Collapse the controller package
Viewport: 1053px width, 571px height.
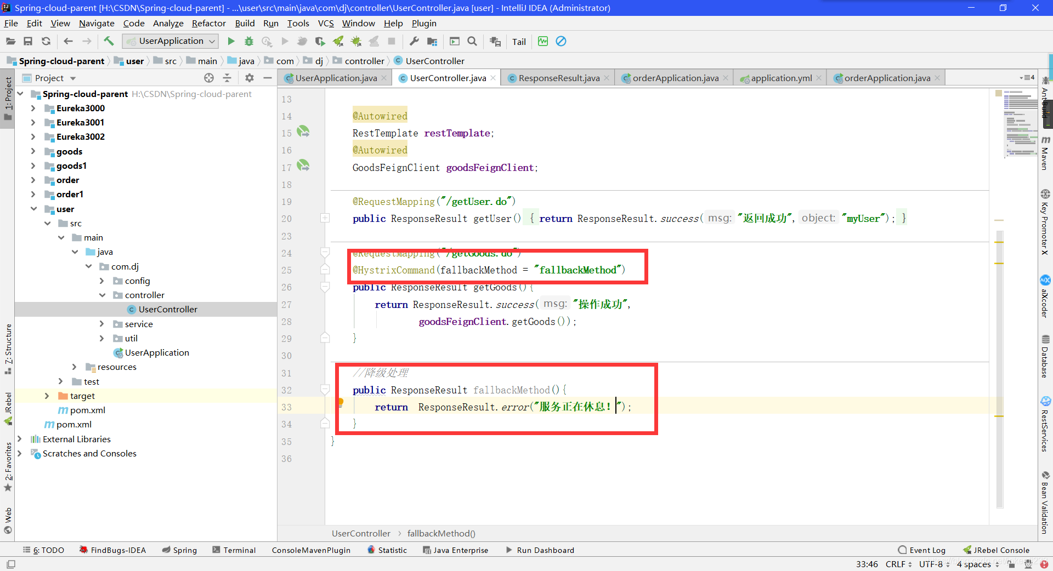[102, 295]
